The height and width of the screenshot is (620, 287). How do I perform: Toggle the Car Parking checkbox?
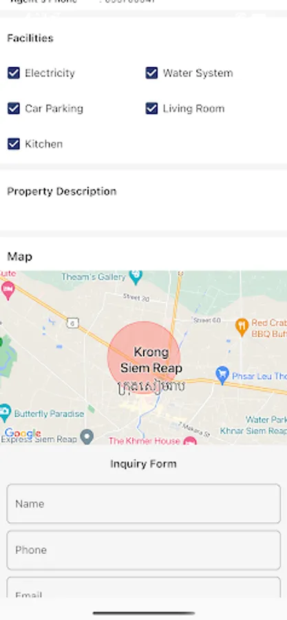(14, 108)
